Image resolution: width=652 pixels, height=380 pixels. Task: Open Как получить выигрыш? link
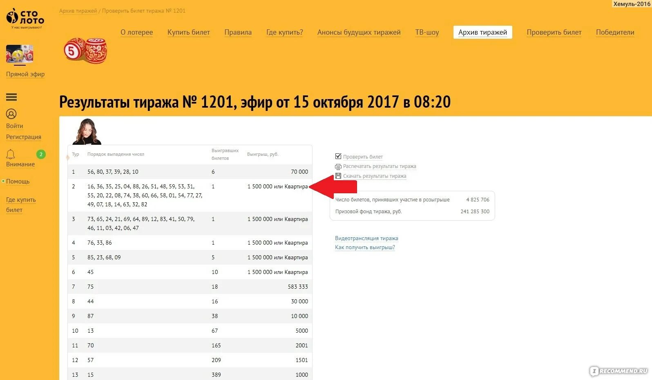coord(365,247)
